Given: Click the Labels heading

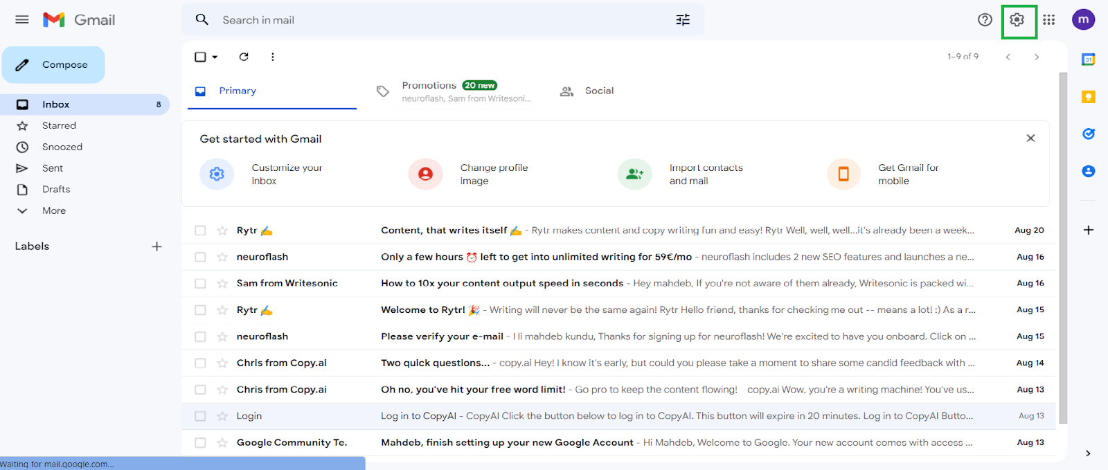Looking at the screenshot, I should coord(32,246).
